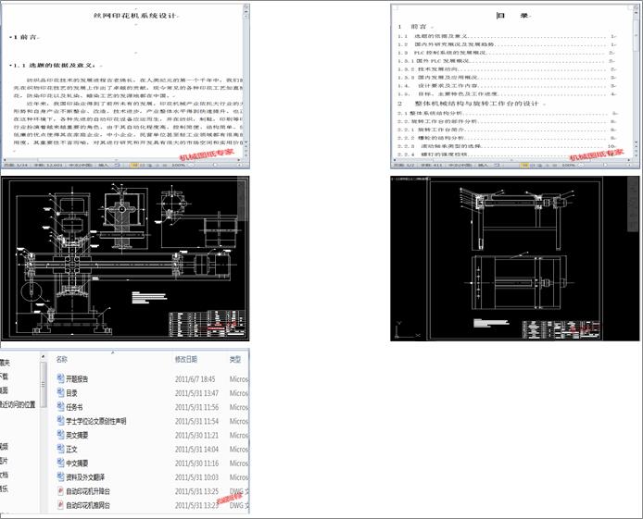This screenshot has width=643, height=519.
Task: Click the date 2011/6/7 18:45
Action: pos(195,379)
